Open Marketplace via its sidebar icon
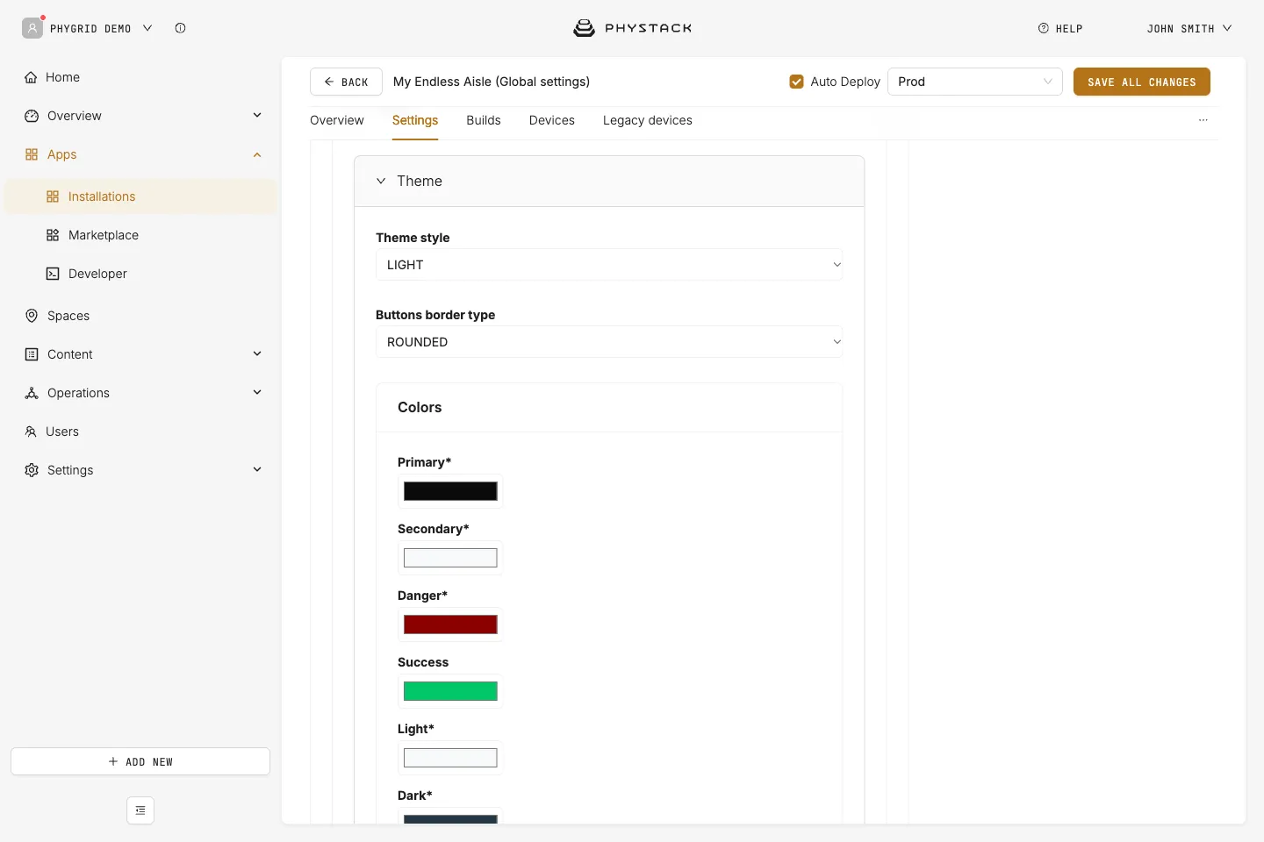1264x842 pixels. pyautogui.click(x=53, y=235)
